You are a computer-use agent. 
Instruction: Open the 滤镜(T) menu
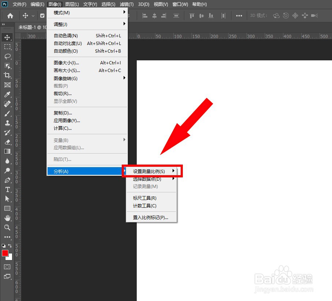coord(127,4)
